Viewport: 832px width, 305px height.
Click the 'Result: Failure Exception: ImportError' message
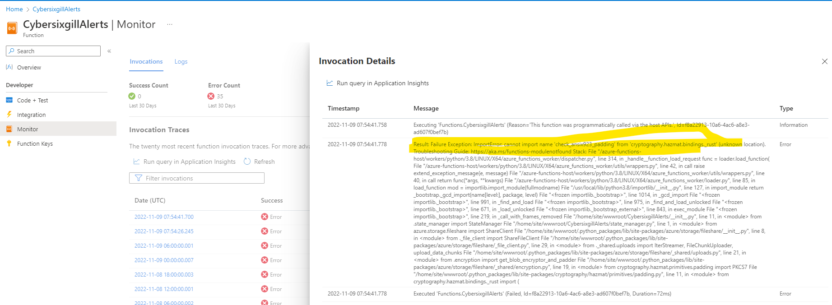tap(592, 213)
